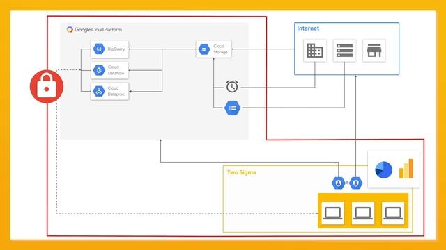This screenshot has height=250, width=446.
Task: Click the leftmost laptop icon
Action: click(x=332, y=213)
